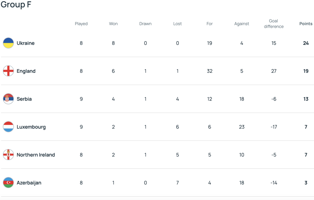Open the England team link
This screenshot has width=314, height=200.
pyautogui.click(x=26, y=71)
